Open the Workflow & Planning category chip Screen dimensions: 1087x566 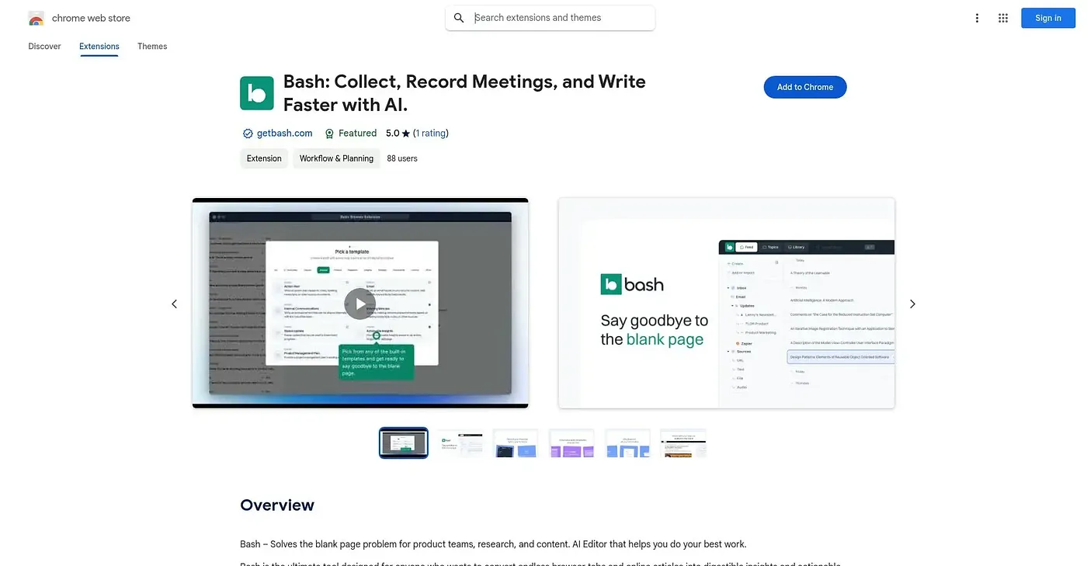[x=336, y=158]
